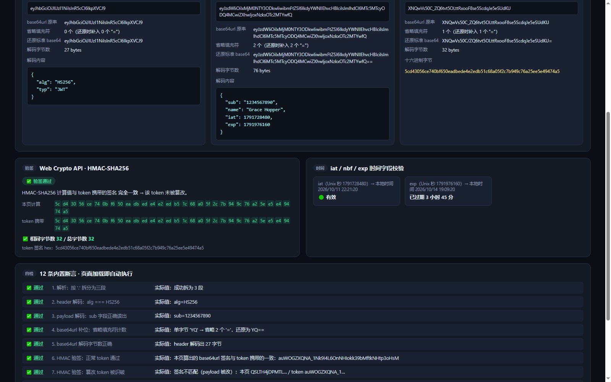Click the iat 有效 time card
This screenshot has width=611, height=382.
coord(357,191)
